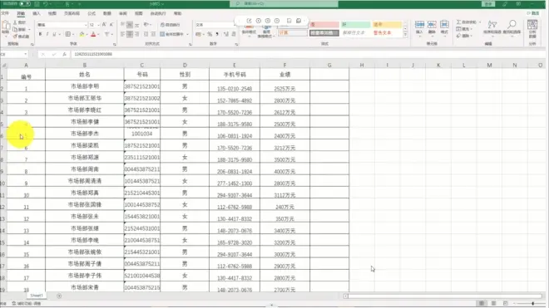Switch to the Formulas ribbon tab
The height and width of the screenshot is (308, 549).
tap(91, 13)
